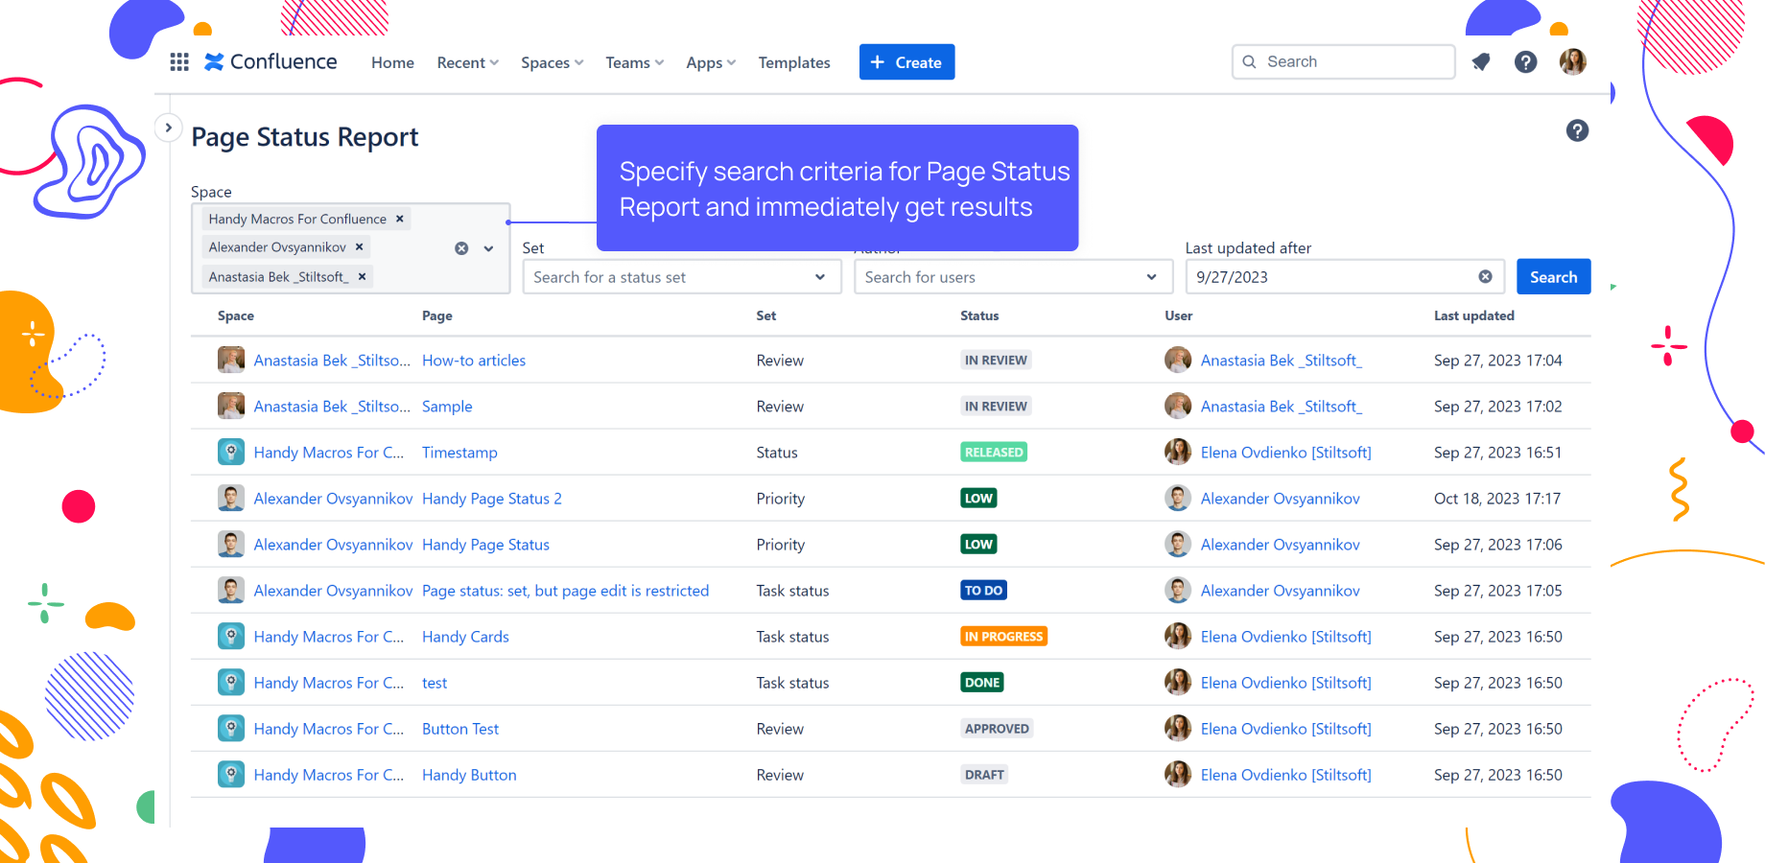
Task: Remove the Handy Macros For Confluence chip
Action: (x=399, y=219)
